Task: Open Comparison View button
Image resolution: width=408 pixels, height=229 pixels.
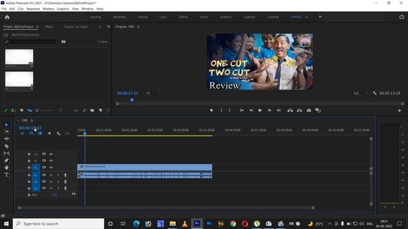Action: (x=318, y=110)
